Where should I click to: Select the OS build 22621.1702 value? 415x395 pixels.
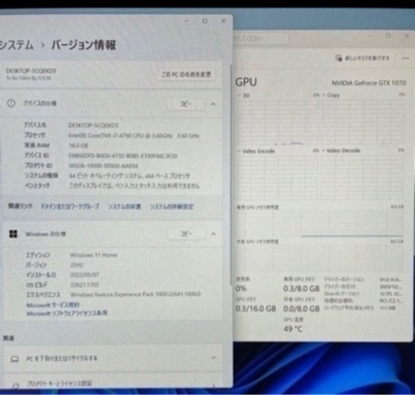[84, 285]
